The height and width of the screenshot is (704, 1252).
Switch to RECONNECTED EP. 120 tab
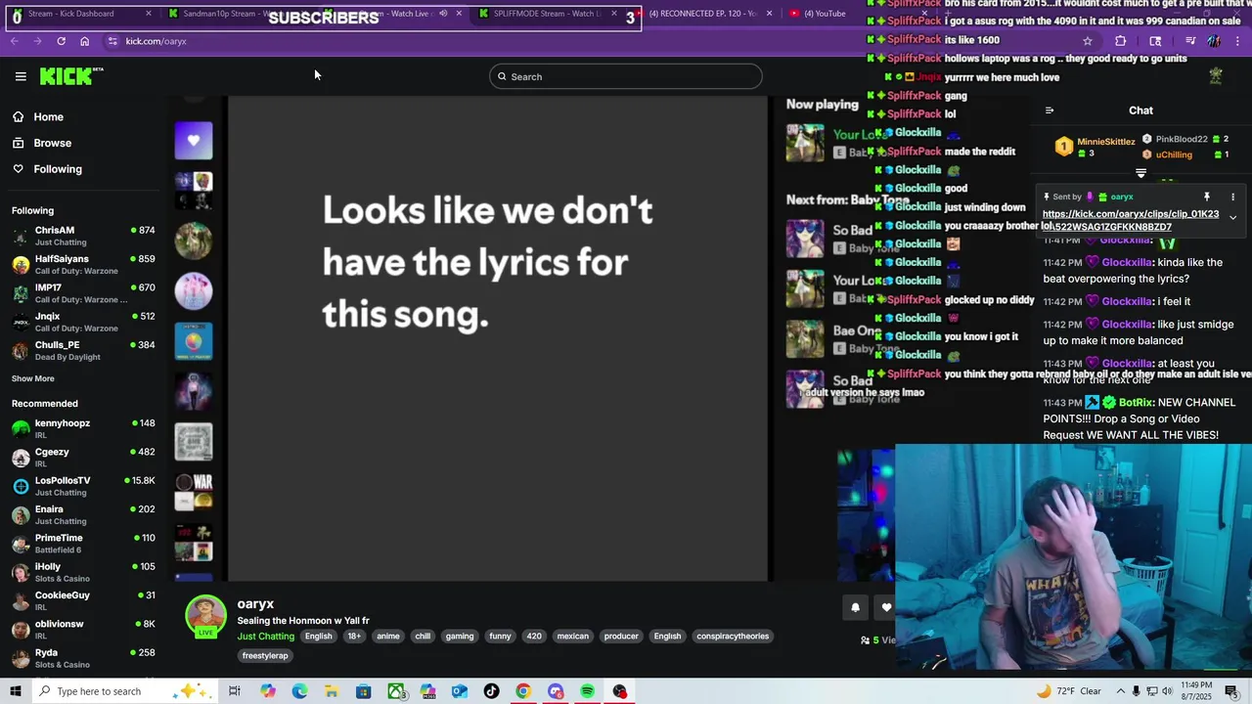click(702, 14)
